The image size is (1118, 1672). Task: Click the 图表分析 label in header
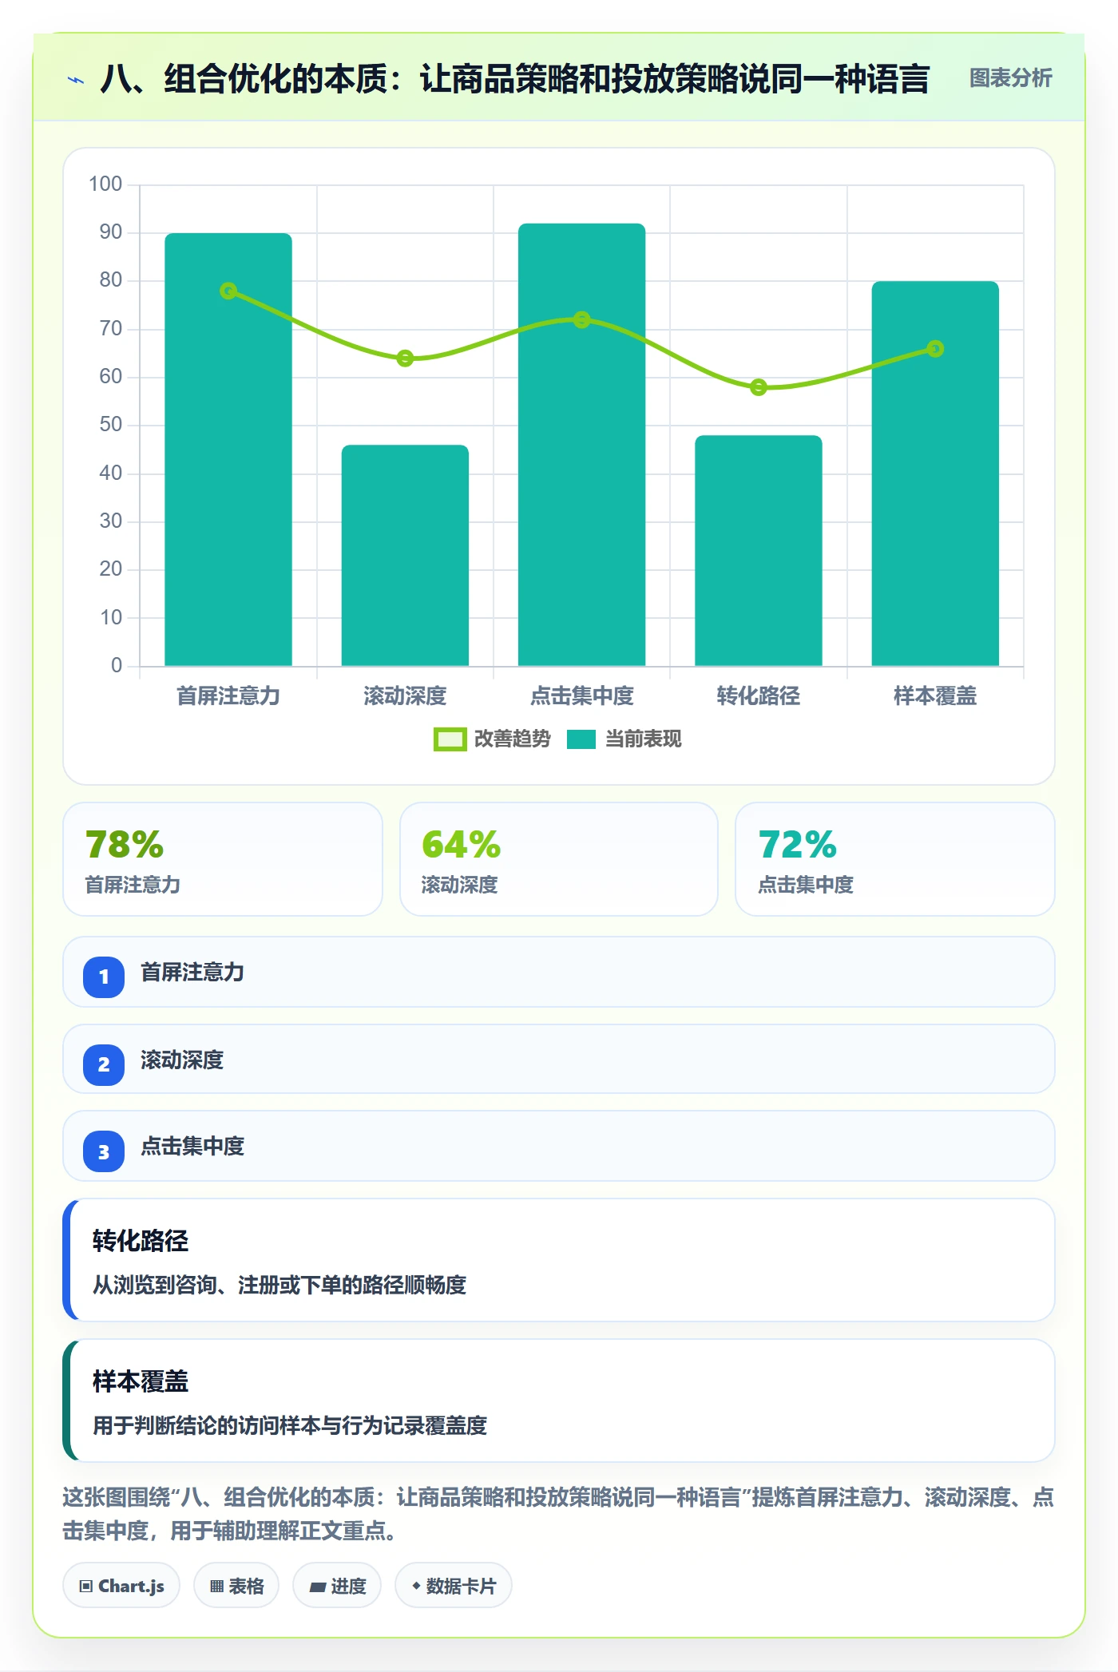point(1010,77)
